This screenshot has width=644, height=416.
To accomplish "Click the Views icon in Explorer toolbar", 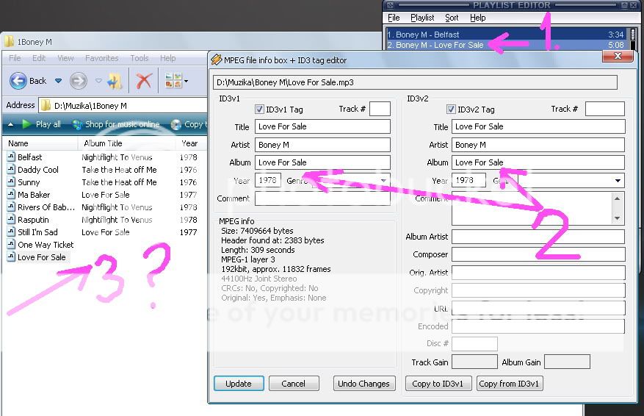I will click(x=173, y=81).
